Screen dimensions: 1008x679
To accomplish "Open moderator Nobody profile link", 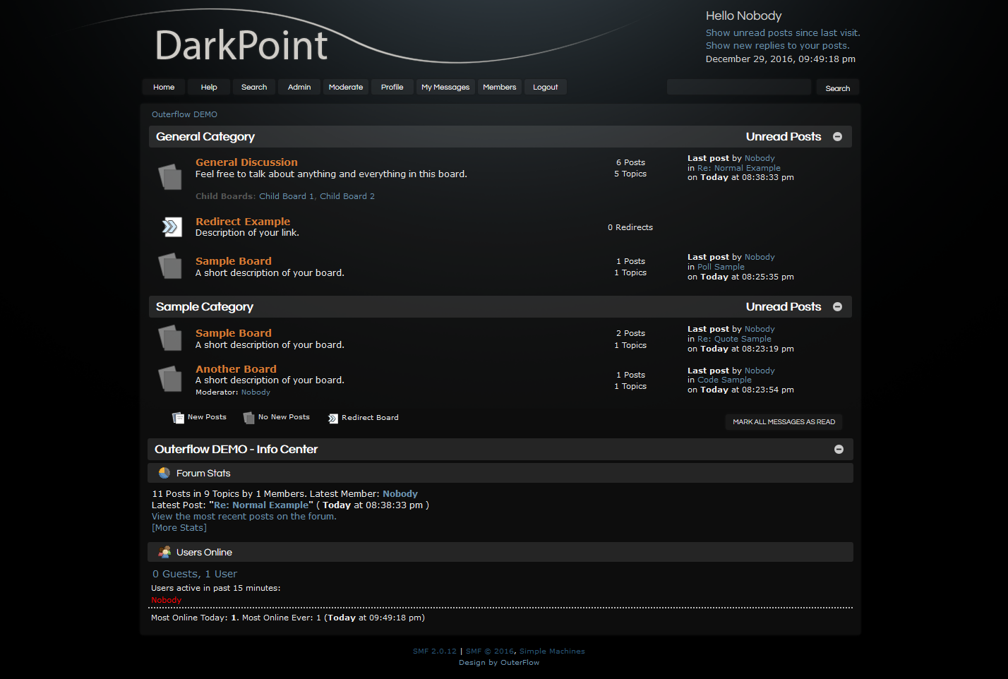I will coord(256,392).
